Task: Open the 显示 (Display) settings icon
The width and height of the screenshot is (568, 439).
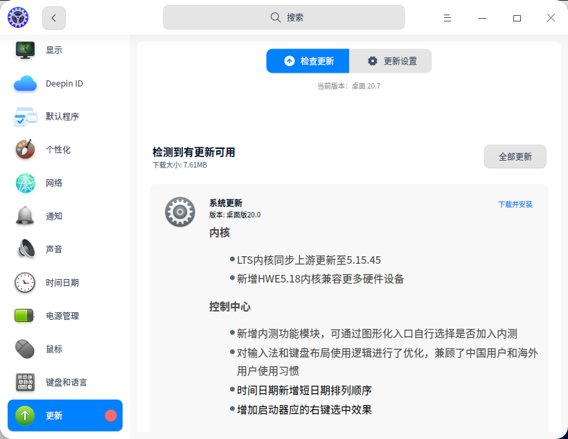Action: coord(24,49)
